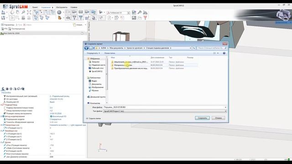Sort by the Имя column header
The width and height of the screenshot is (292, 164).
point(113,58)
